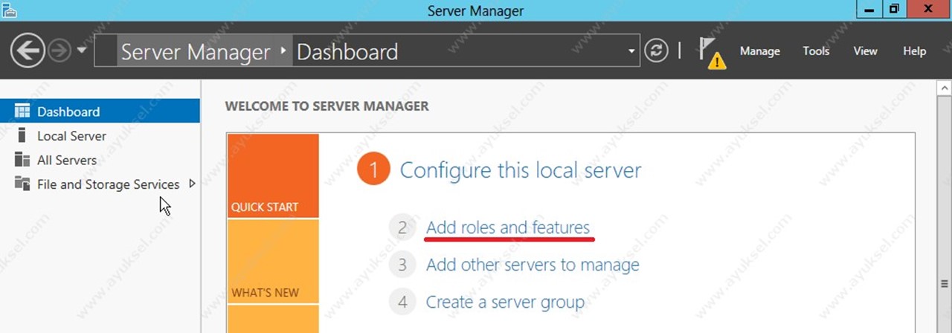Close the Server Manager window
The width and height of the screenshot is (952, 333).
(929, 10)
